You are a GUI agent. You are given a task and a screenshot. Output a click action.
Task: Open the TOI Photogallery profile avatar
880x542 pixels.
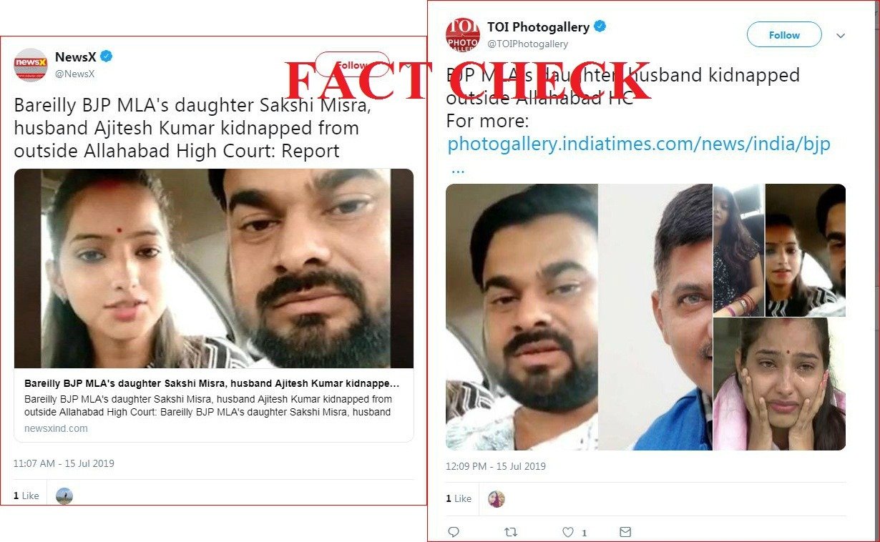462,34
